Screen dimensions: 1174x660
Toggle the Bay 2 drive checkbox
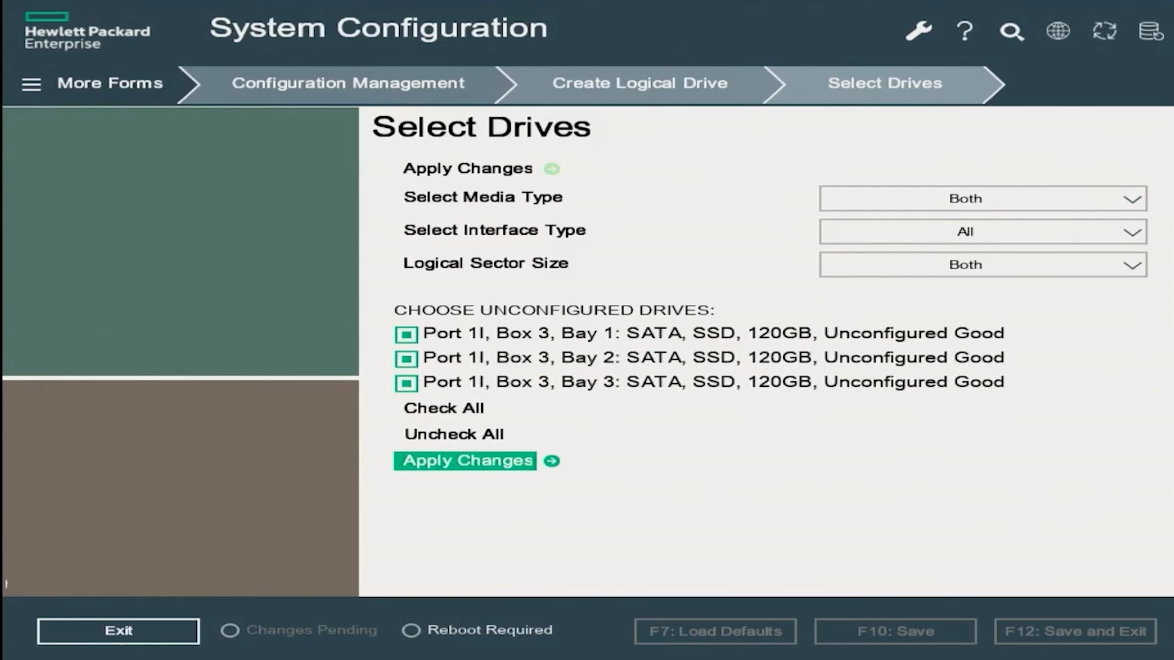point(406,359)
